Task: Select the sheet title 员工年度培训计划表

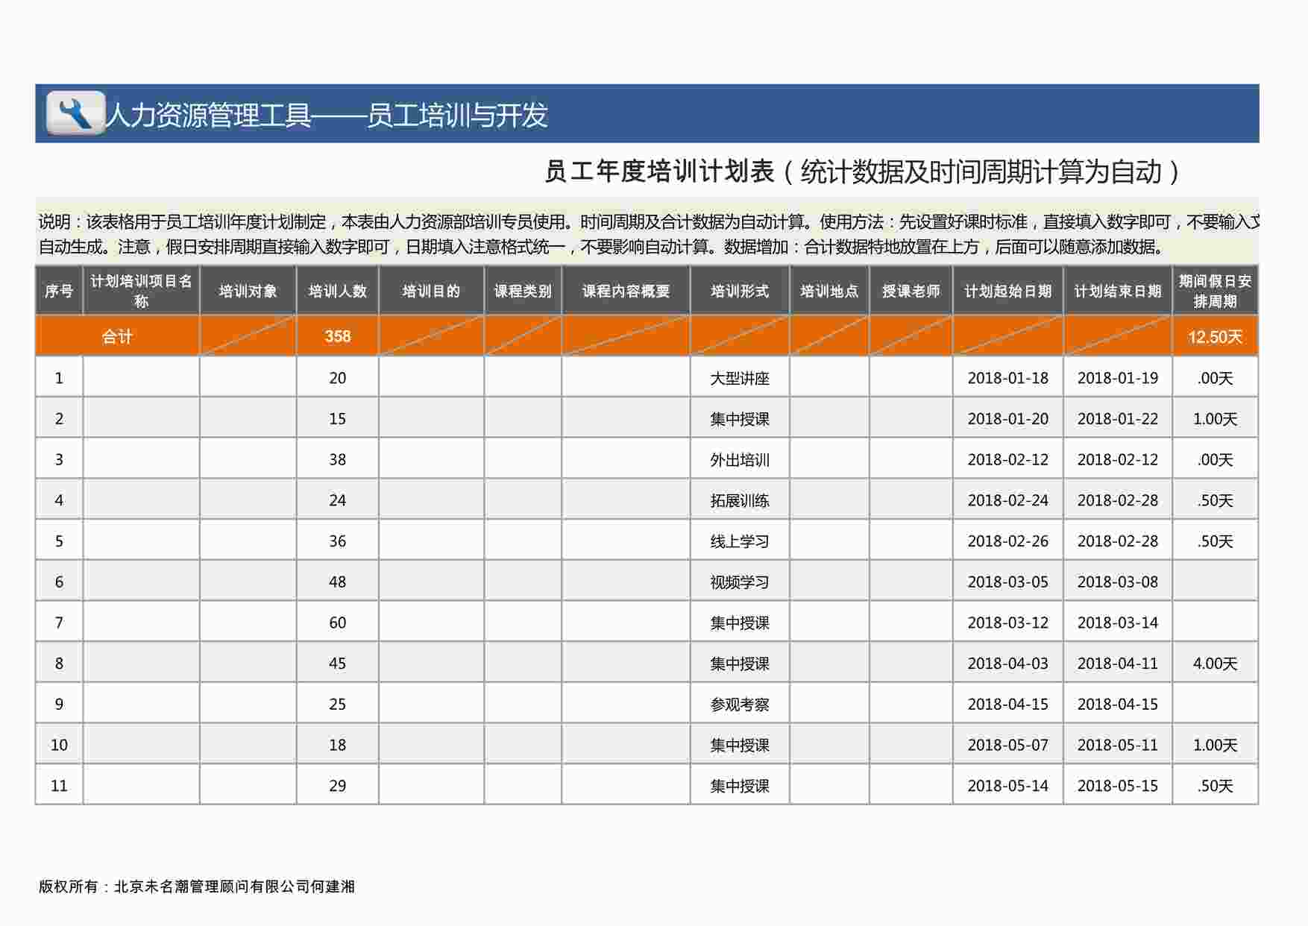Action: [660, 171]
